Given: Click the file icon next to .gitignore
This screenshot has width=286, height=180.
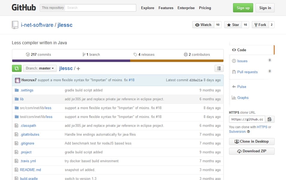Looking at the screenshot, I should (16, 143).
